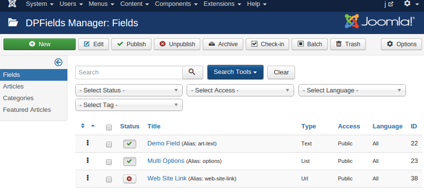Viewport: 424px width, 195px height.
Task: Open the Select Status dropdown
Action: point(129,90)
